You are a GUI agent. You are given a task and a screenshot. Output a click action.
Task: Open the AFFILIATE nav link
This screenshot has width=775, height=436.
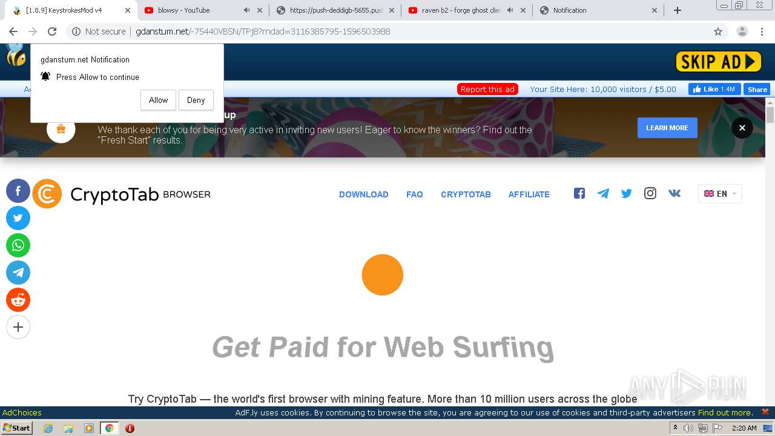[529, 194]
